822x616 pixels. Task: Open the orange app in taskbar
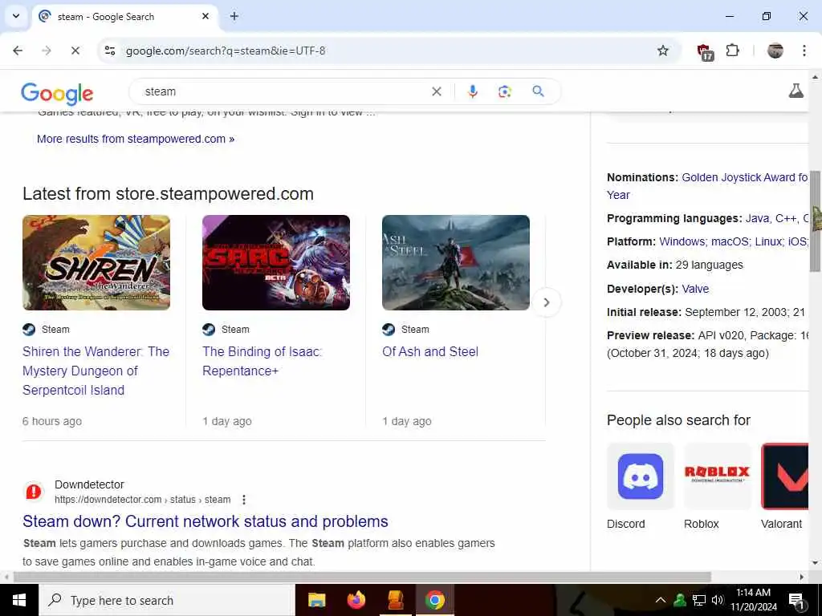pos(396,600)
